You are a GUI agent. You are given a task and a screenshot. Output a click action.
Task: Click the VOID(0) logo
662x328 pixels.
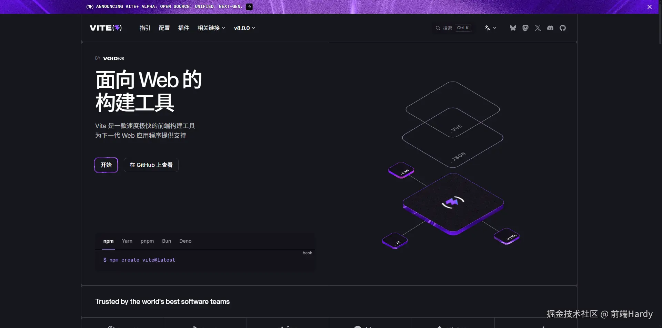tap(113, 59)
